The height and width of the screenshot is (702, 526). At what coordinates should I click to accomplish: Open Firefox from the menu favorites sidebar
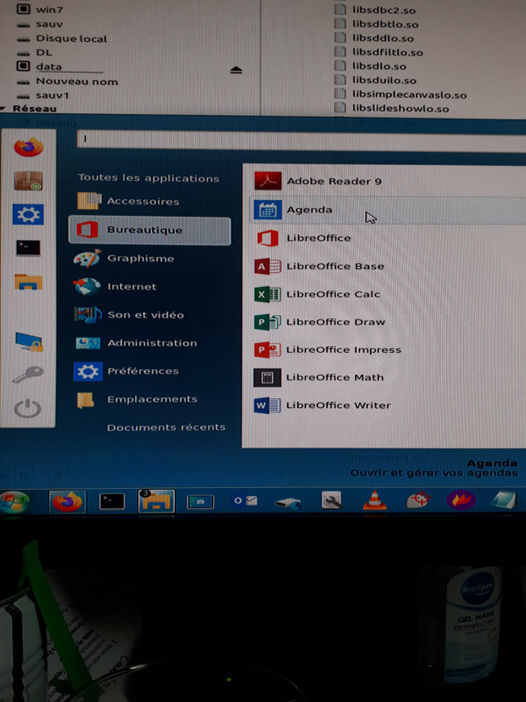28,147
